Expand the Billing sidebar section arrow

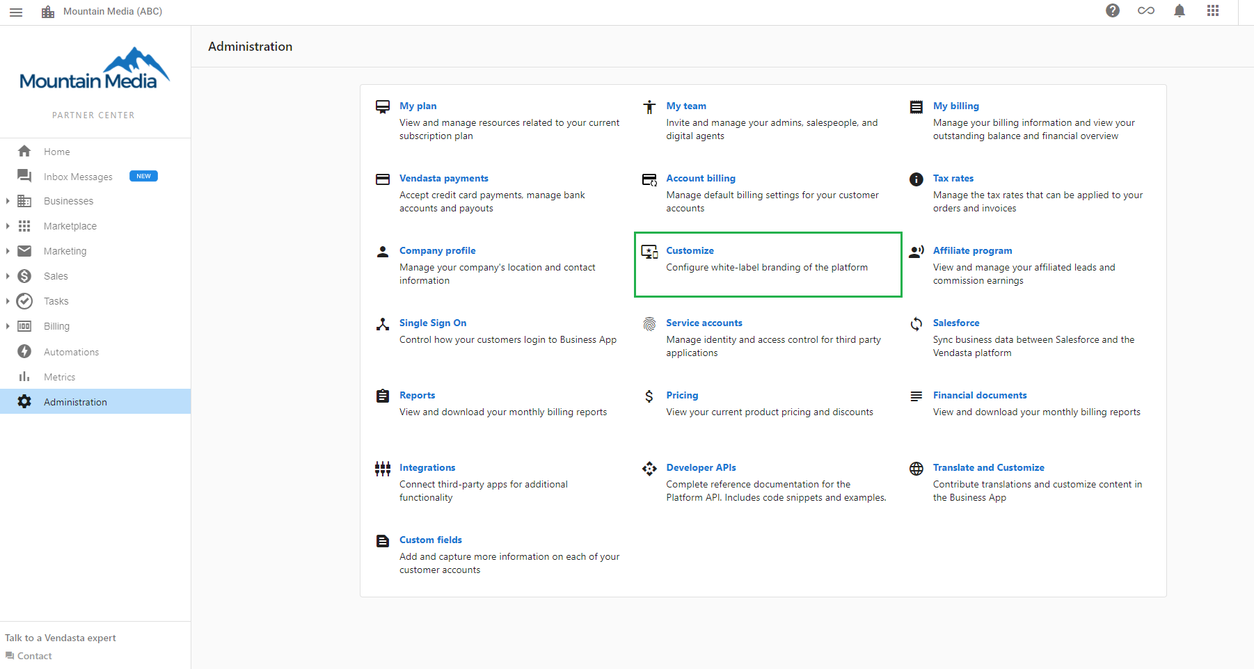[x=7, y=326]
